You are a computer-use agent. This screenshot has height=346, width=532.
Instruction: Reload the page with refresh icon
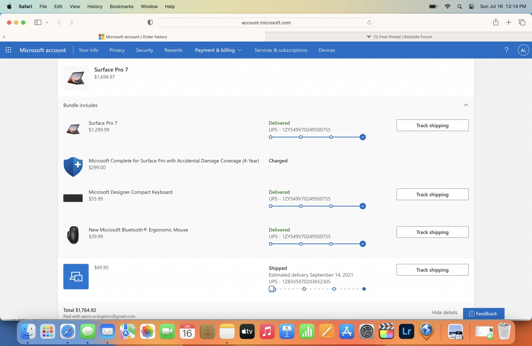point(369,23)
